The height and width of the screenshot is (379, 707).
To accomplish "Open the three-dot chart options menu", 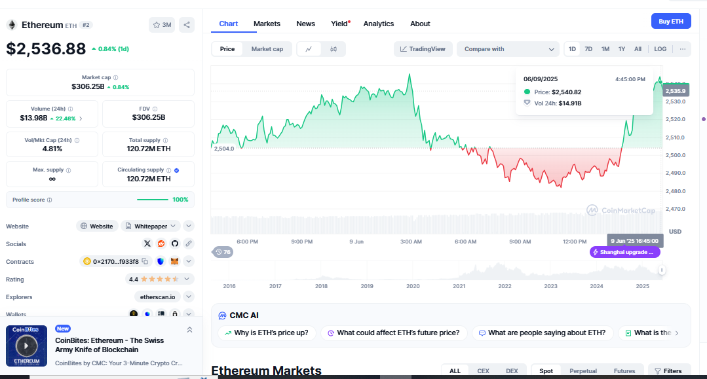I will click(x=683, y=49).
